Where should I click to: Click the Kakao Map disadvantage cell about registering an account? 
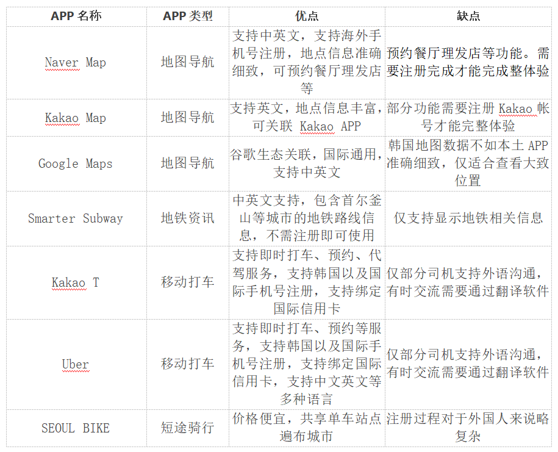(x=468, y=118)
